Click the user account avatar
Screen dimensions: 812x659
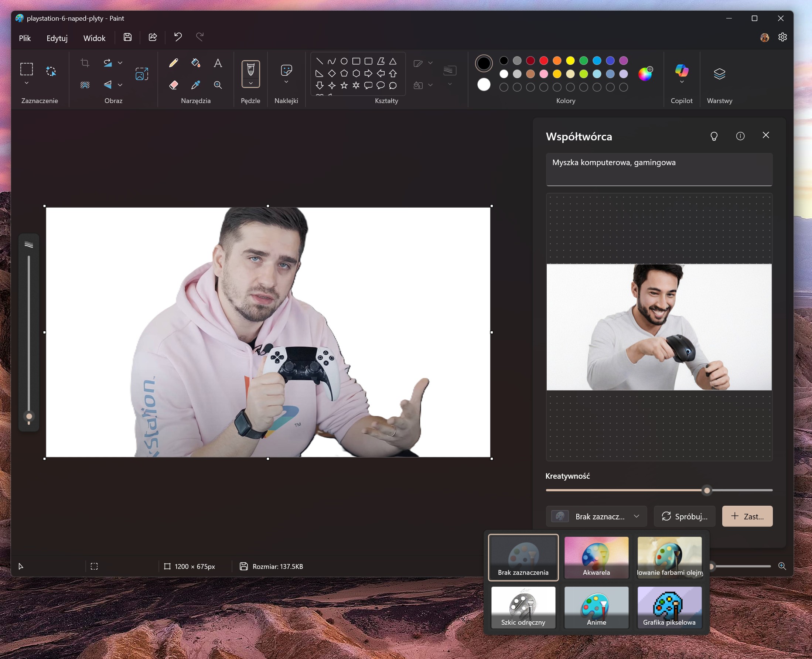(x=765, y=37)
